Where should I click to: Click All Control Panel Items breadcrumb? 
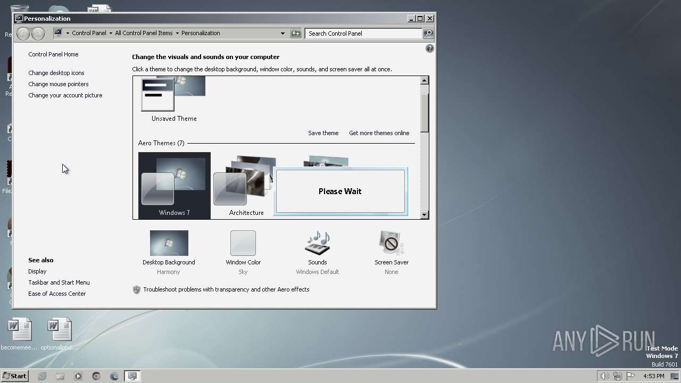144,33
